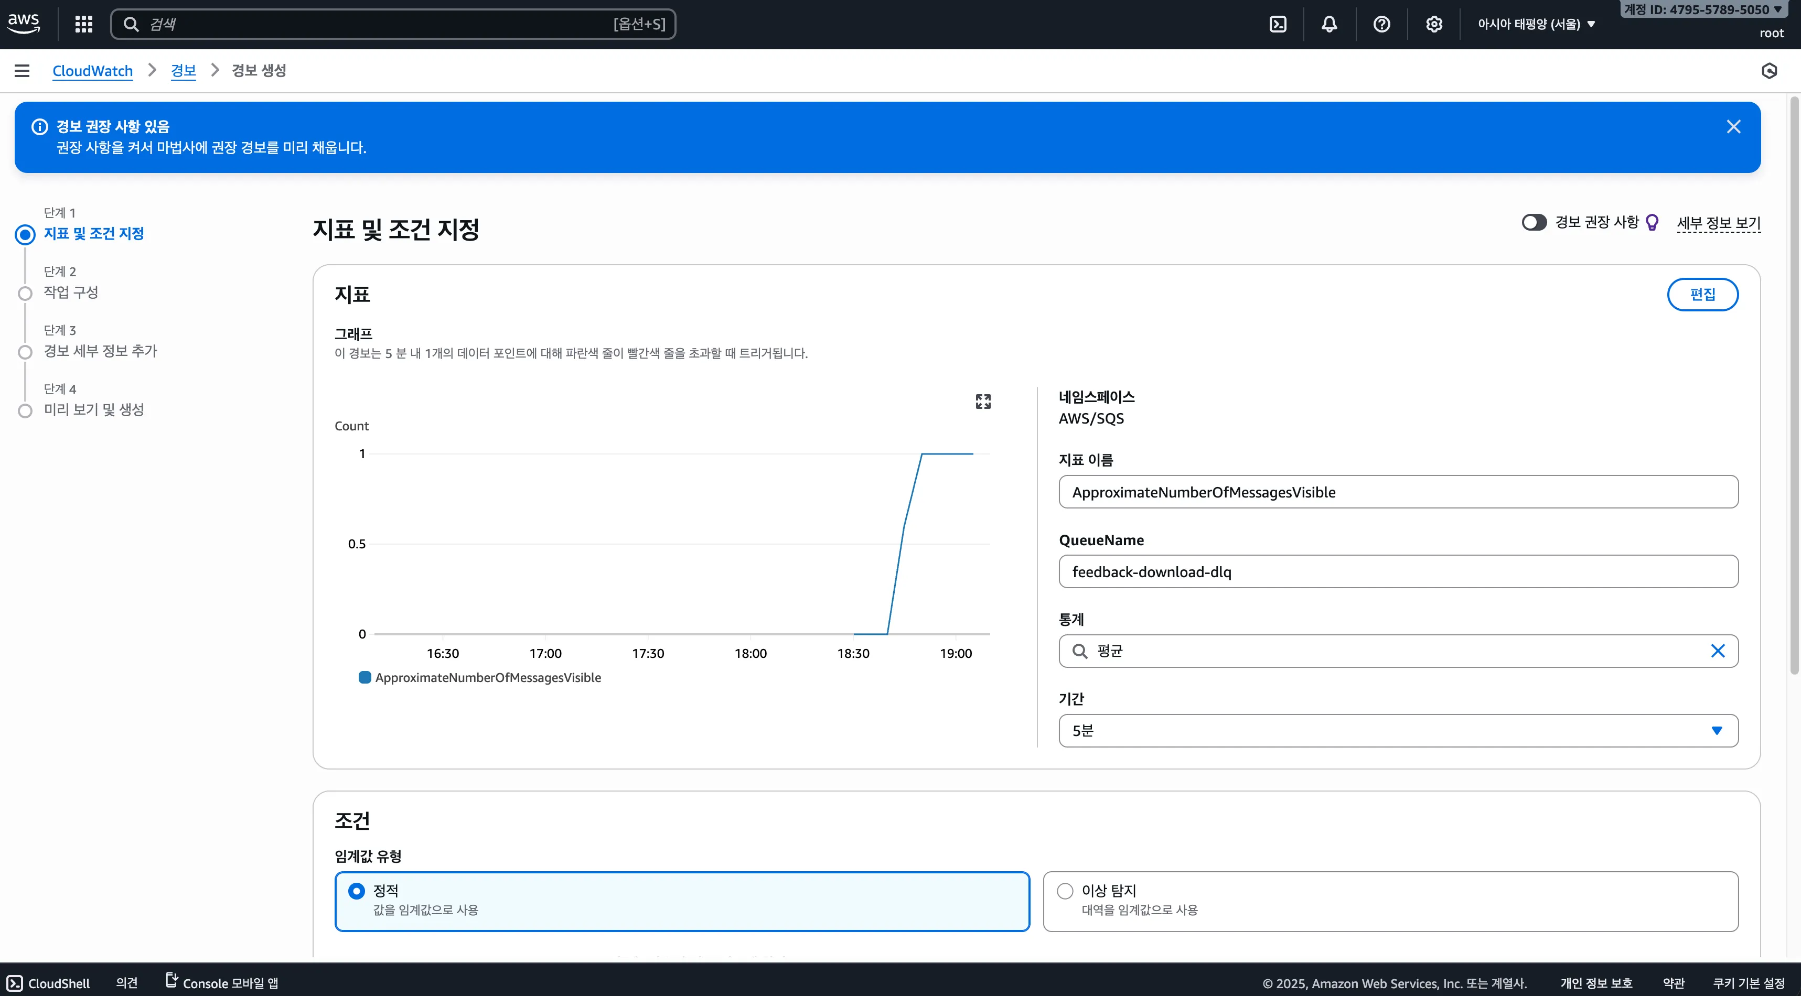Viewport: 1801px width, 996px height.
Task: Launch CloudShell from top bar icon
Action: click(x=1278, y=25)
